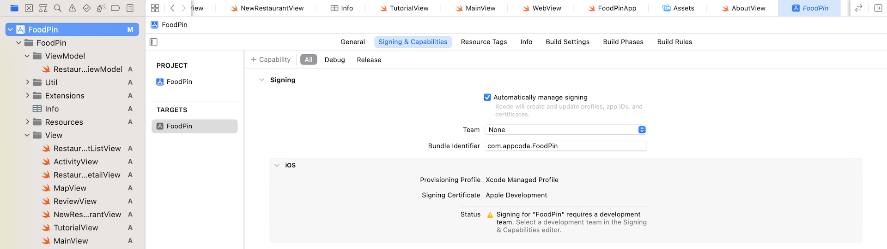Image resolution: width=887 pixels, height=249 pixels.
Task: Open the Resource Tags tab
Action: (x=484, y=42)
